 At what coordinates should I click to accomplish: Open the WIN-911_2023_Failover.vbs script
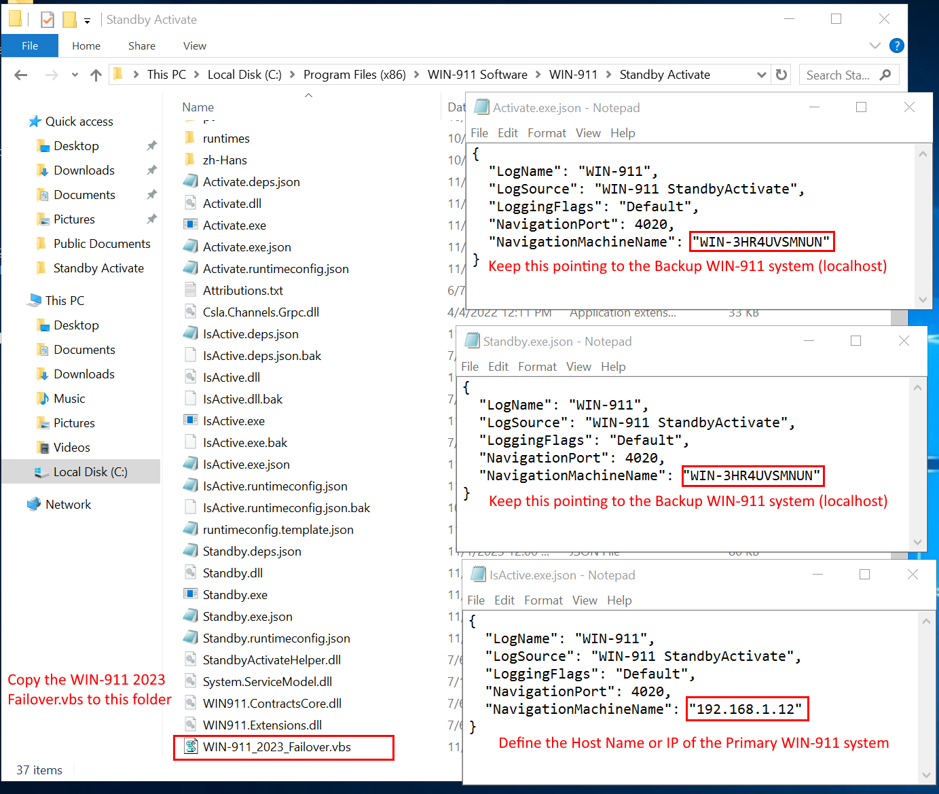tap(277, 746)
